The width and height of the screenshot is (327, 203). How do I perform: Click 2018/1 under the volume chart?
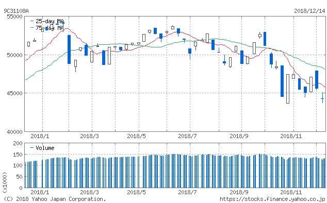(x=40, y=192)
